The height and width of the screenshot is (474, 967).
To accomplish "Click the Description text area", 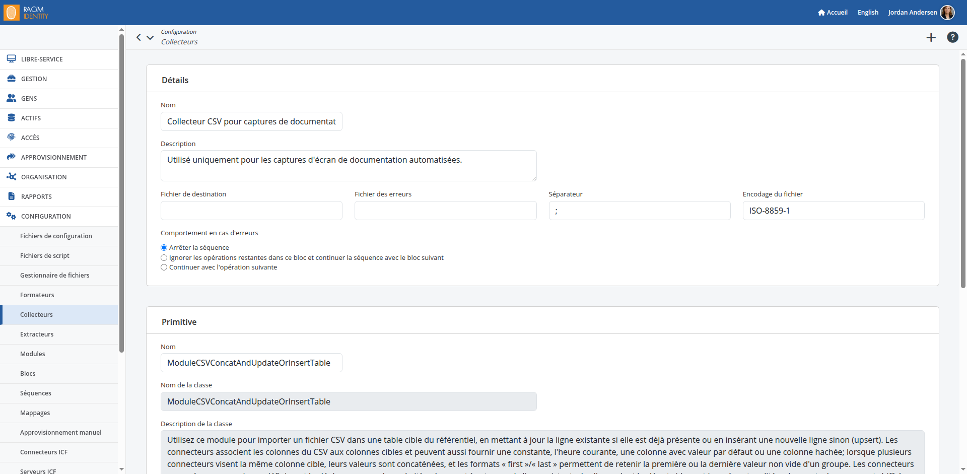I will click(349, 166).
